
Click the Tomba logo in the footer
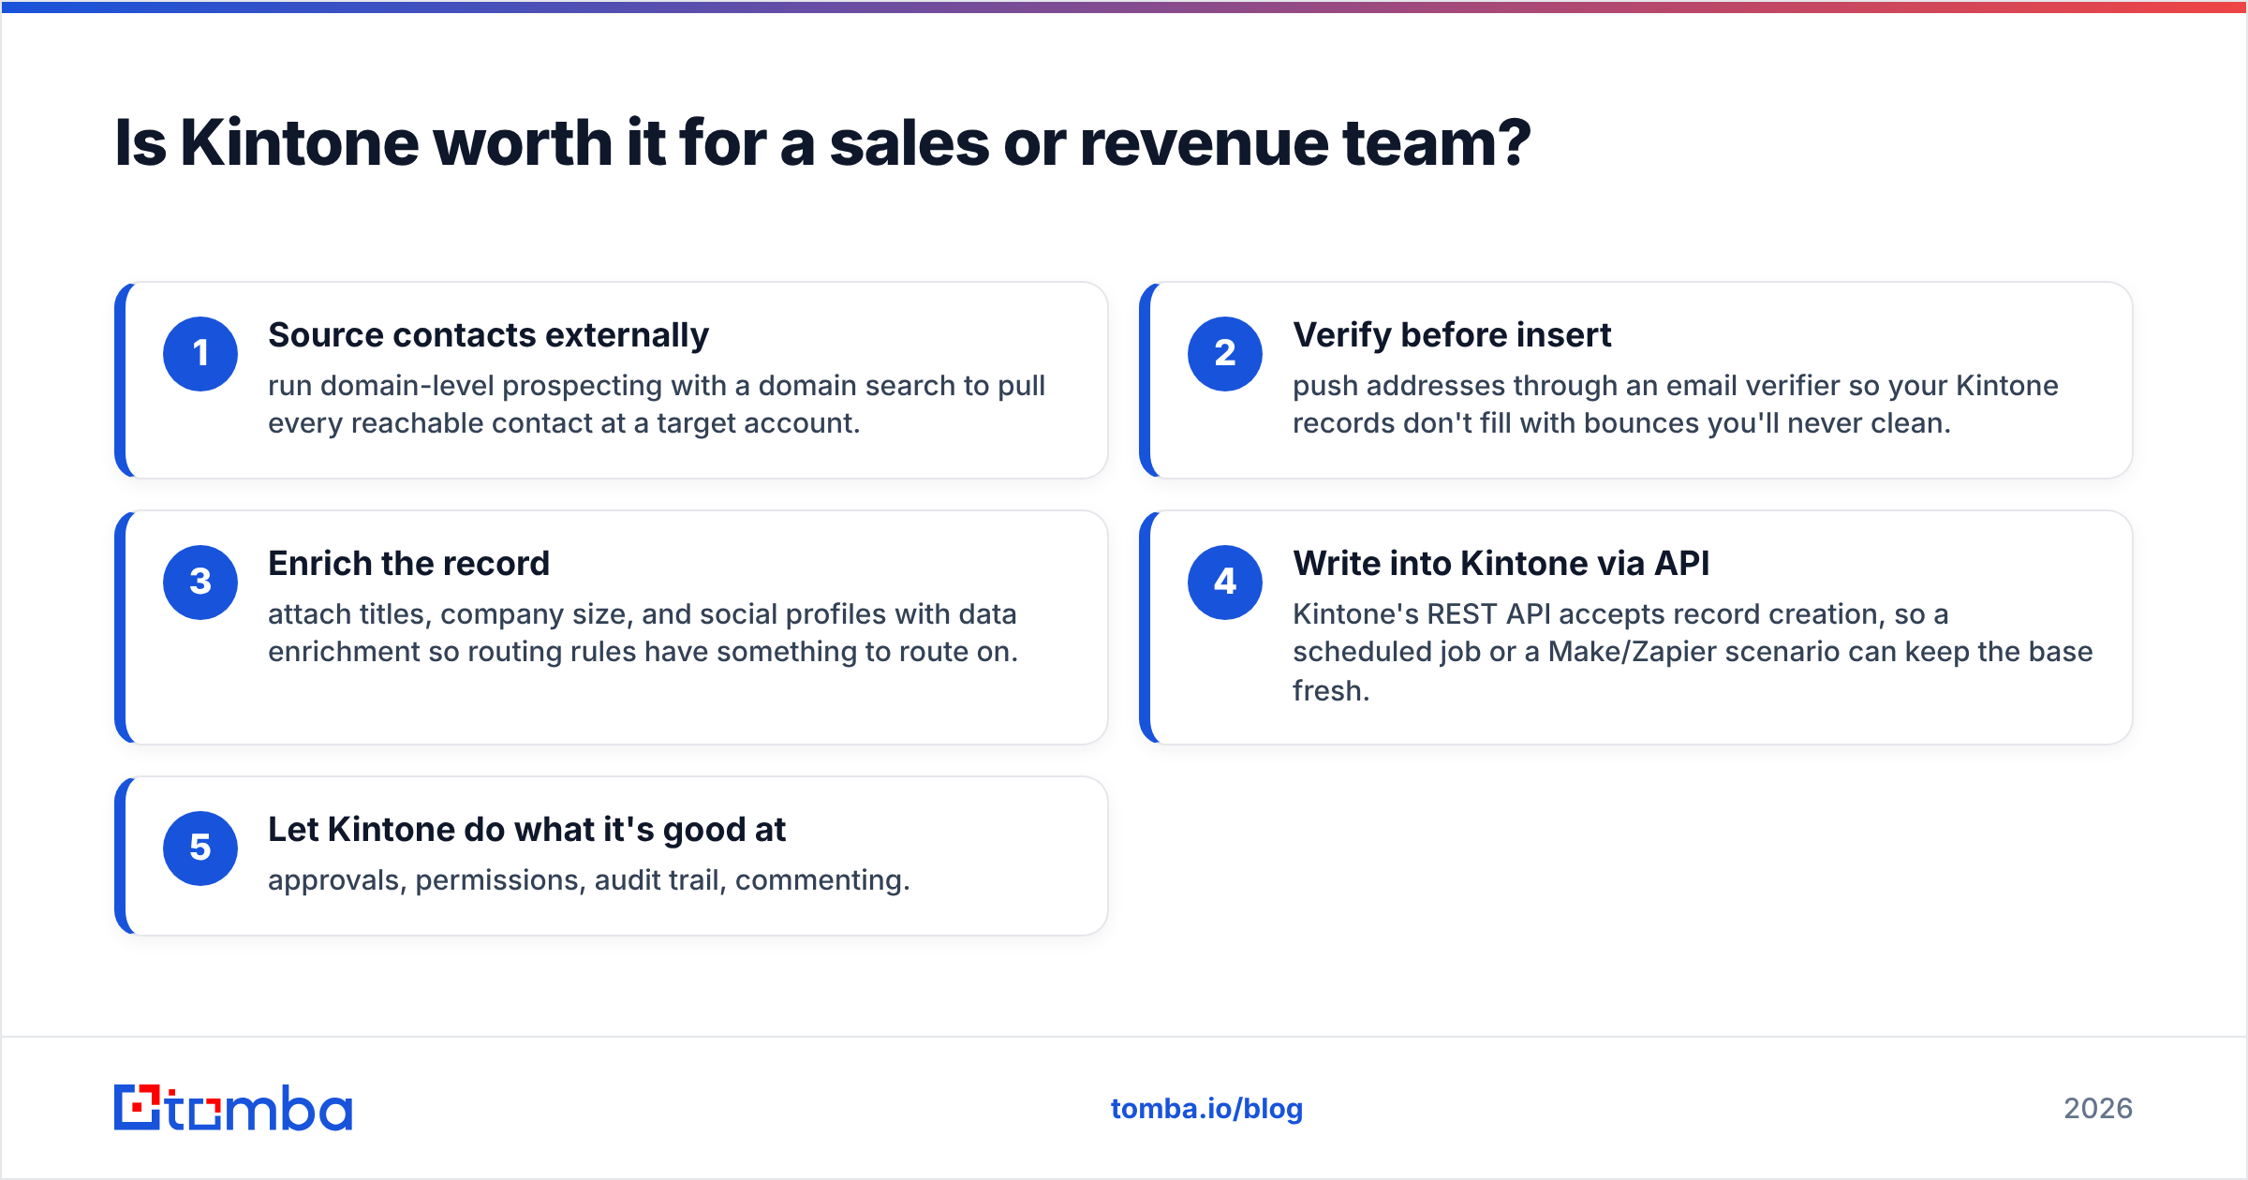233,1108
